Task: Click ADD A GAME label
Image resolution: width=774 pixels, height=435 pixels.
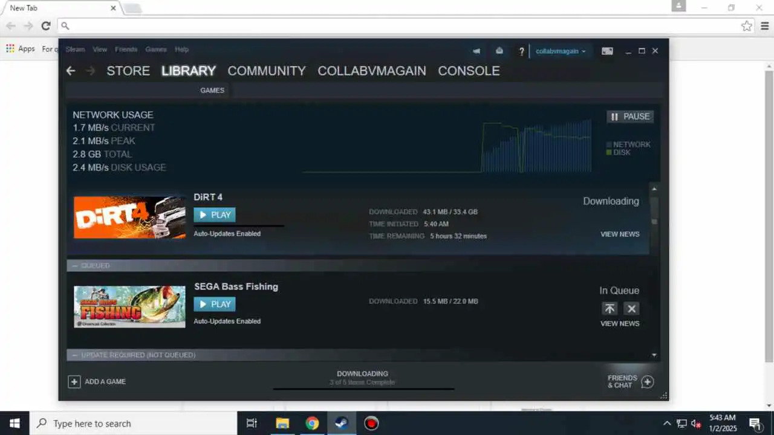Action: tap(105, 382)
